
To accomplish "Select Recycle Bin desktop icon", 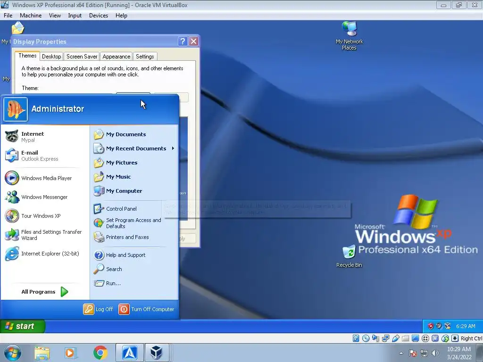I will tap(349, 256).
